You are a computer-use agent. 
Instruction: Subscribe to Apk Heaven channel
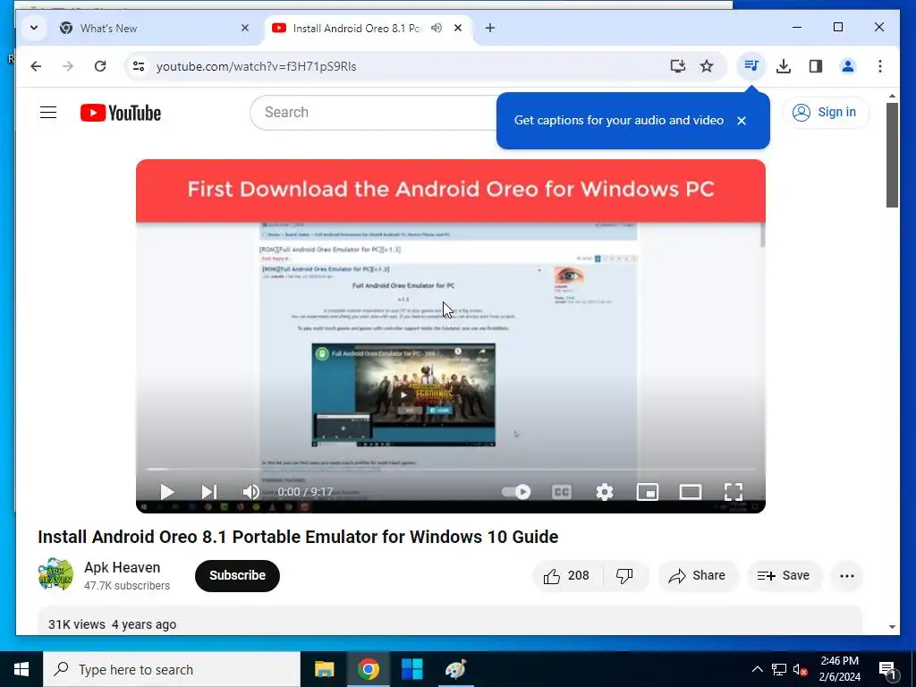tap(237, 575)
